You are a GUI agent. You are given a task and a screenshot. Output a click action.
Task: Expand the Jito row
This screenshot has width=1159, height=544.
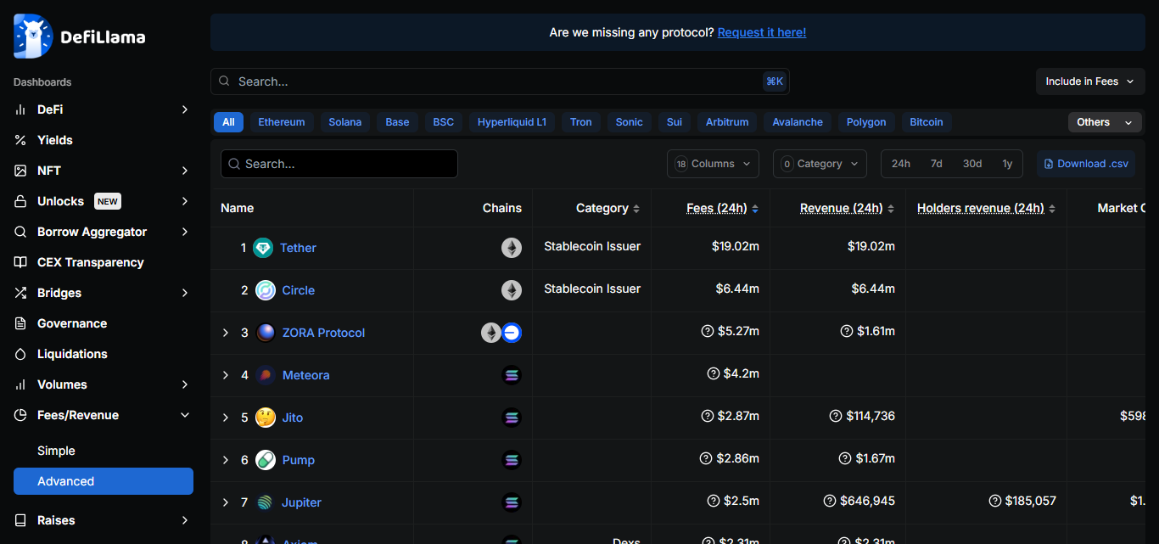click(226, 418)
